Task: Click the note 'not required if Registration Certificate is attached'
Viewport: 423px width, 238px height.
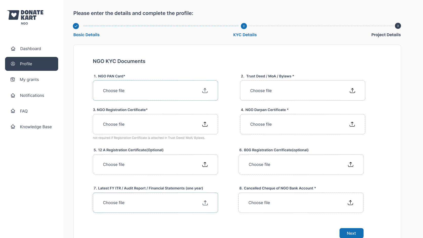Action: pos(149,138)
